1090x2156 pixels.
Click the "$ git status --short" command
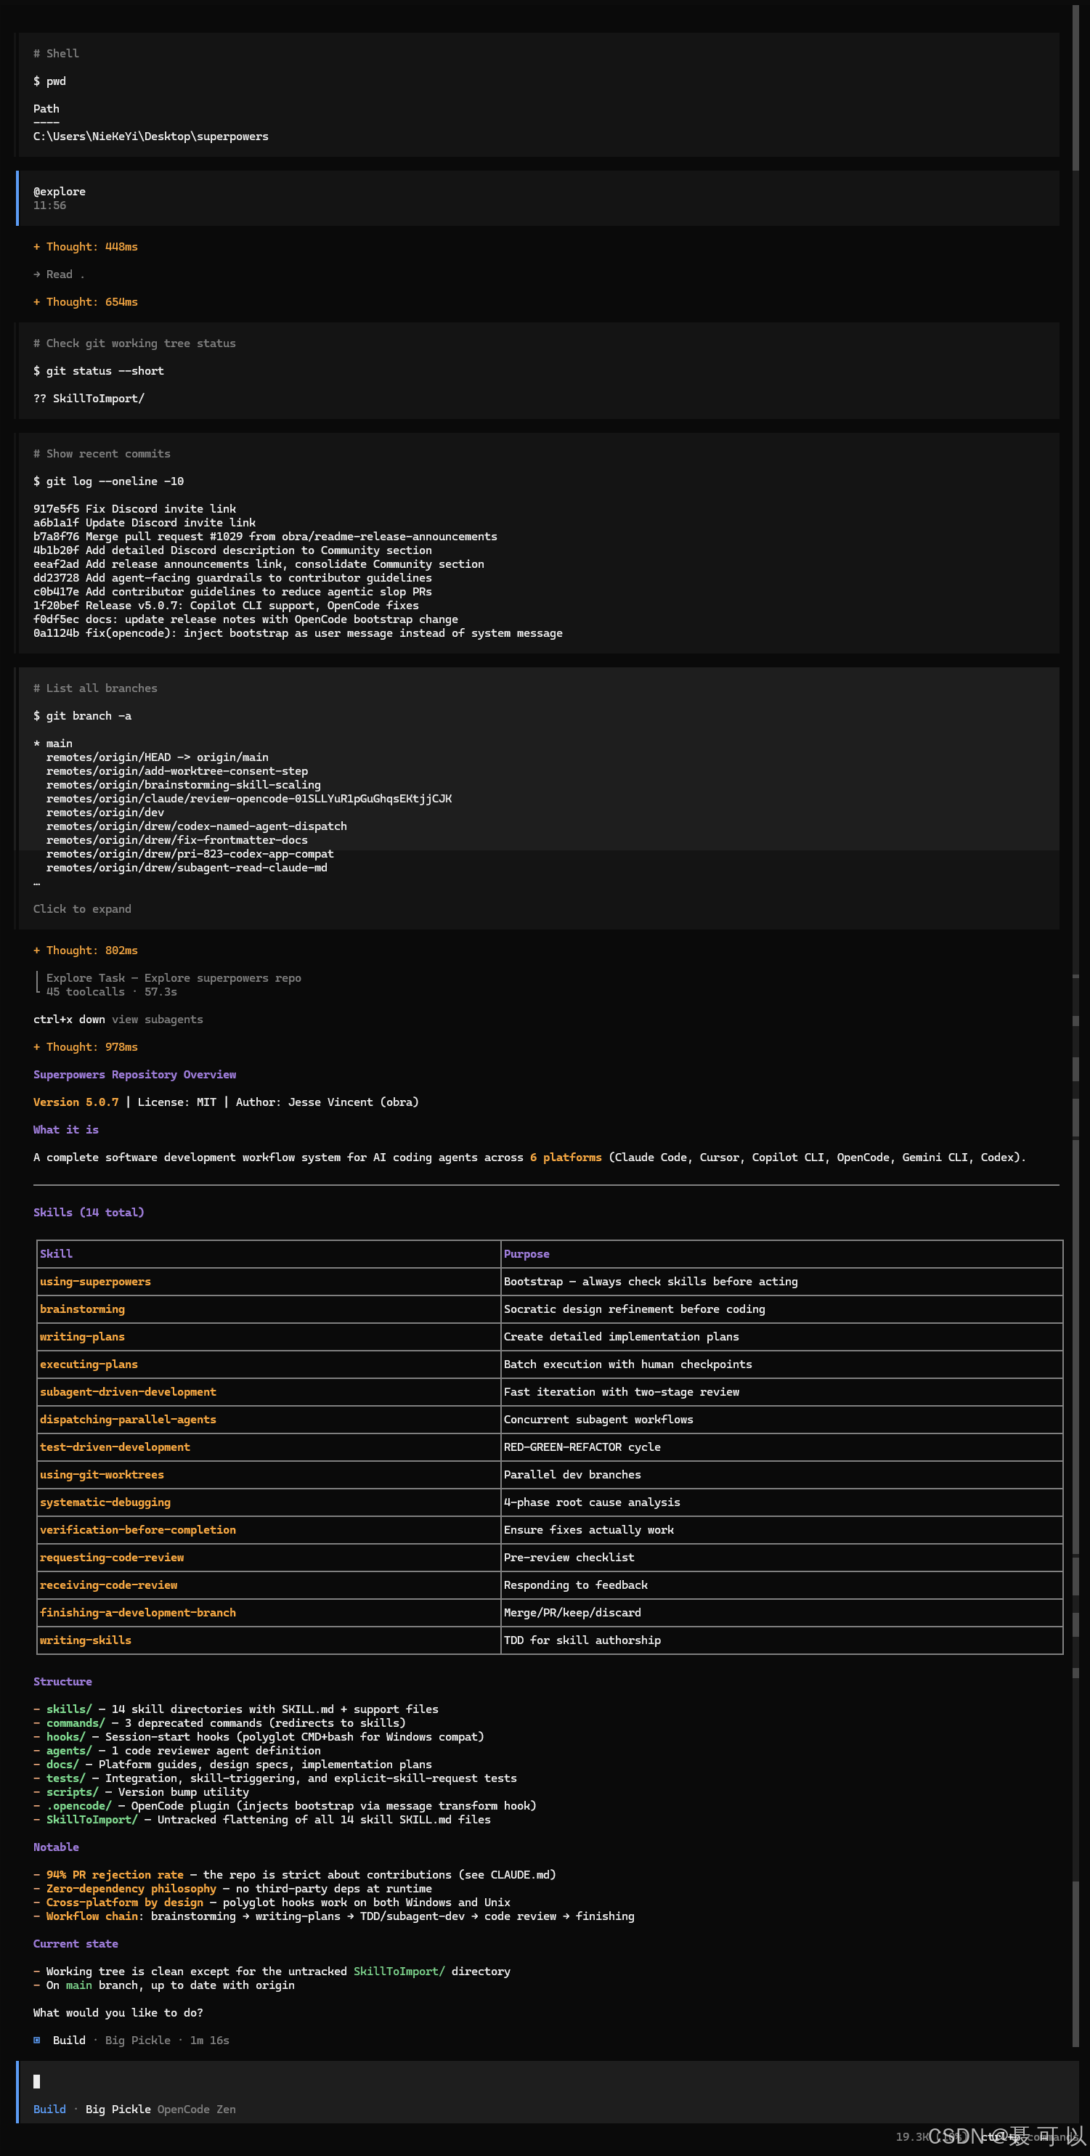click(99, 371)
